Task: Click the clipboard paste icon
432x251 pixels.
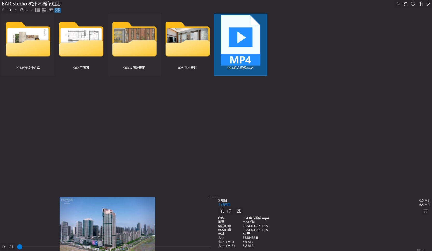Action: pyautogui.click(x=421, y=4)
